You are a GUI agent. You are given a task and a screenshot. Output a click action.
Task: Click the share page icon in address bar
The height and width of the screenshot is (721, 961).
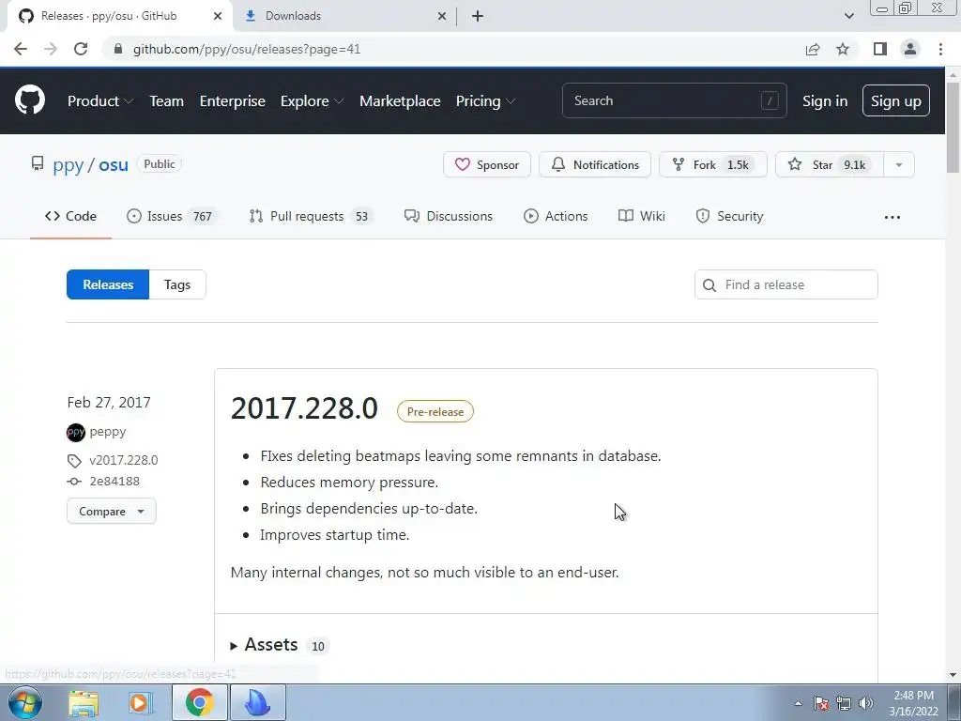(x=813, y=49)
